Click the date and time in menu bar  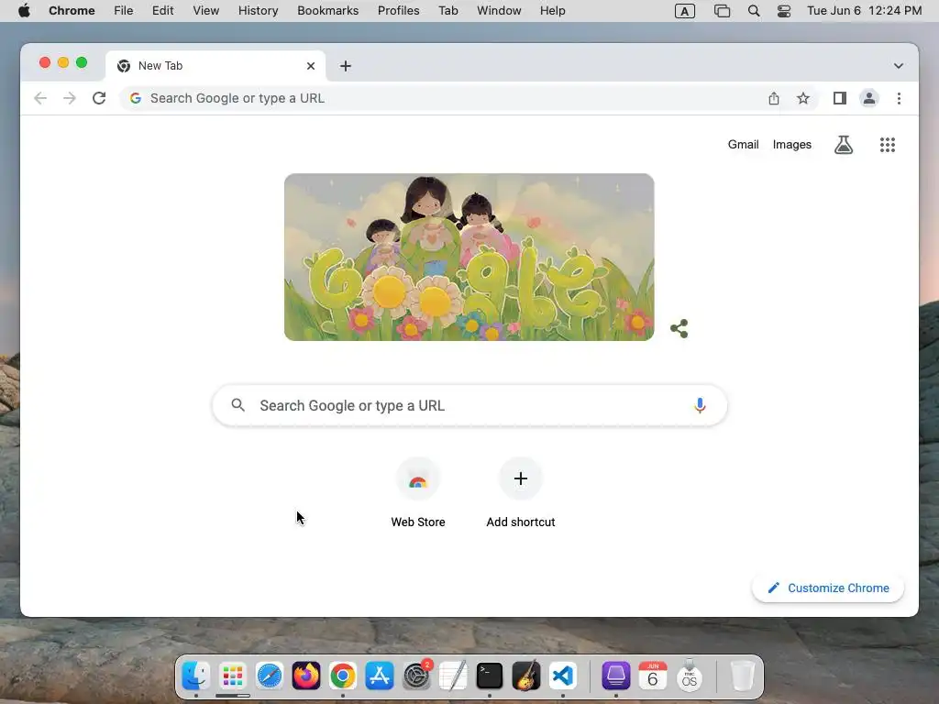864,11
